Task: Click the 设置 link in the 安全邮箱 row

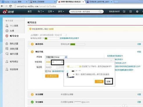Action: 139,102
